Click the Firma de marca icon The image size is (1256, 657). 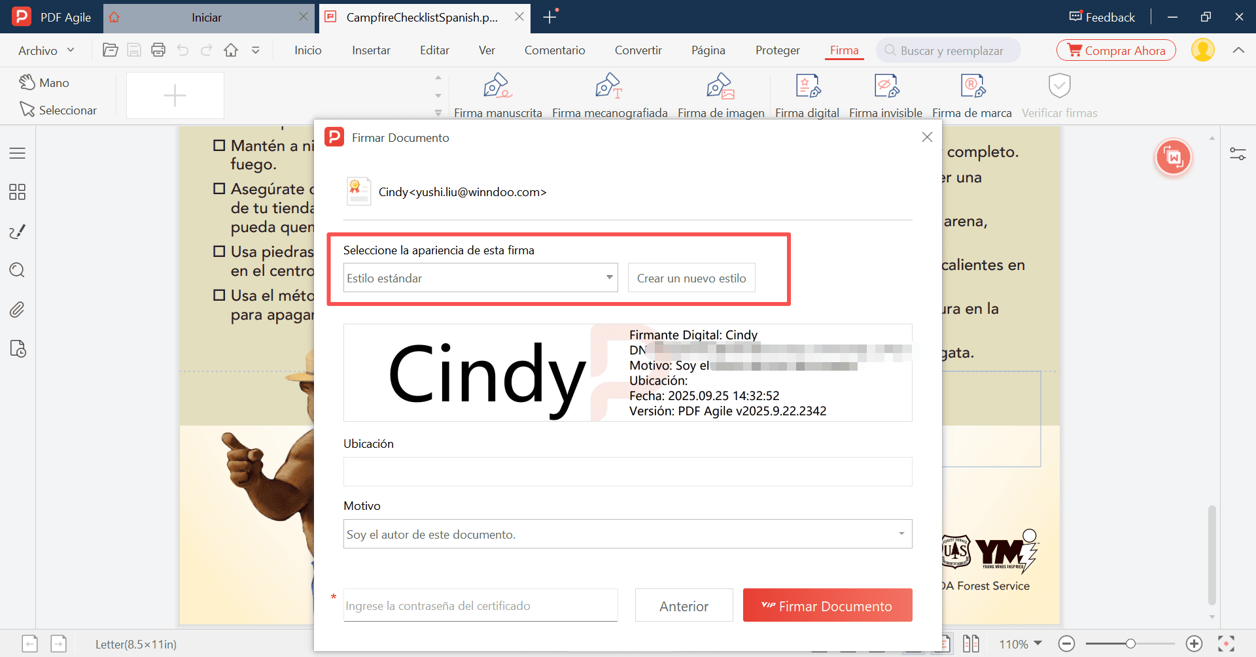972,86
